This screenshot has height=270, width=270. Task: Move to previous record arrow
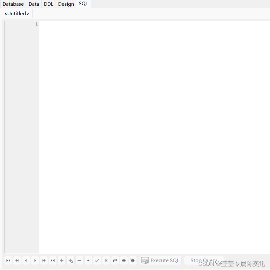(26, 260)
